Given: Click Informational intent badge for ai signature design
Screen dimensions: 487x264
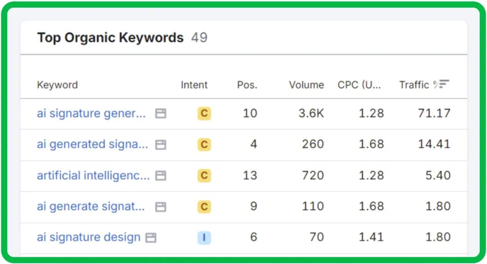Looking at the screenshot, I should 204,237.
